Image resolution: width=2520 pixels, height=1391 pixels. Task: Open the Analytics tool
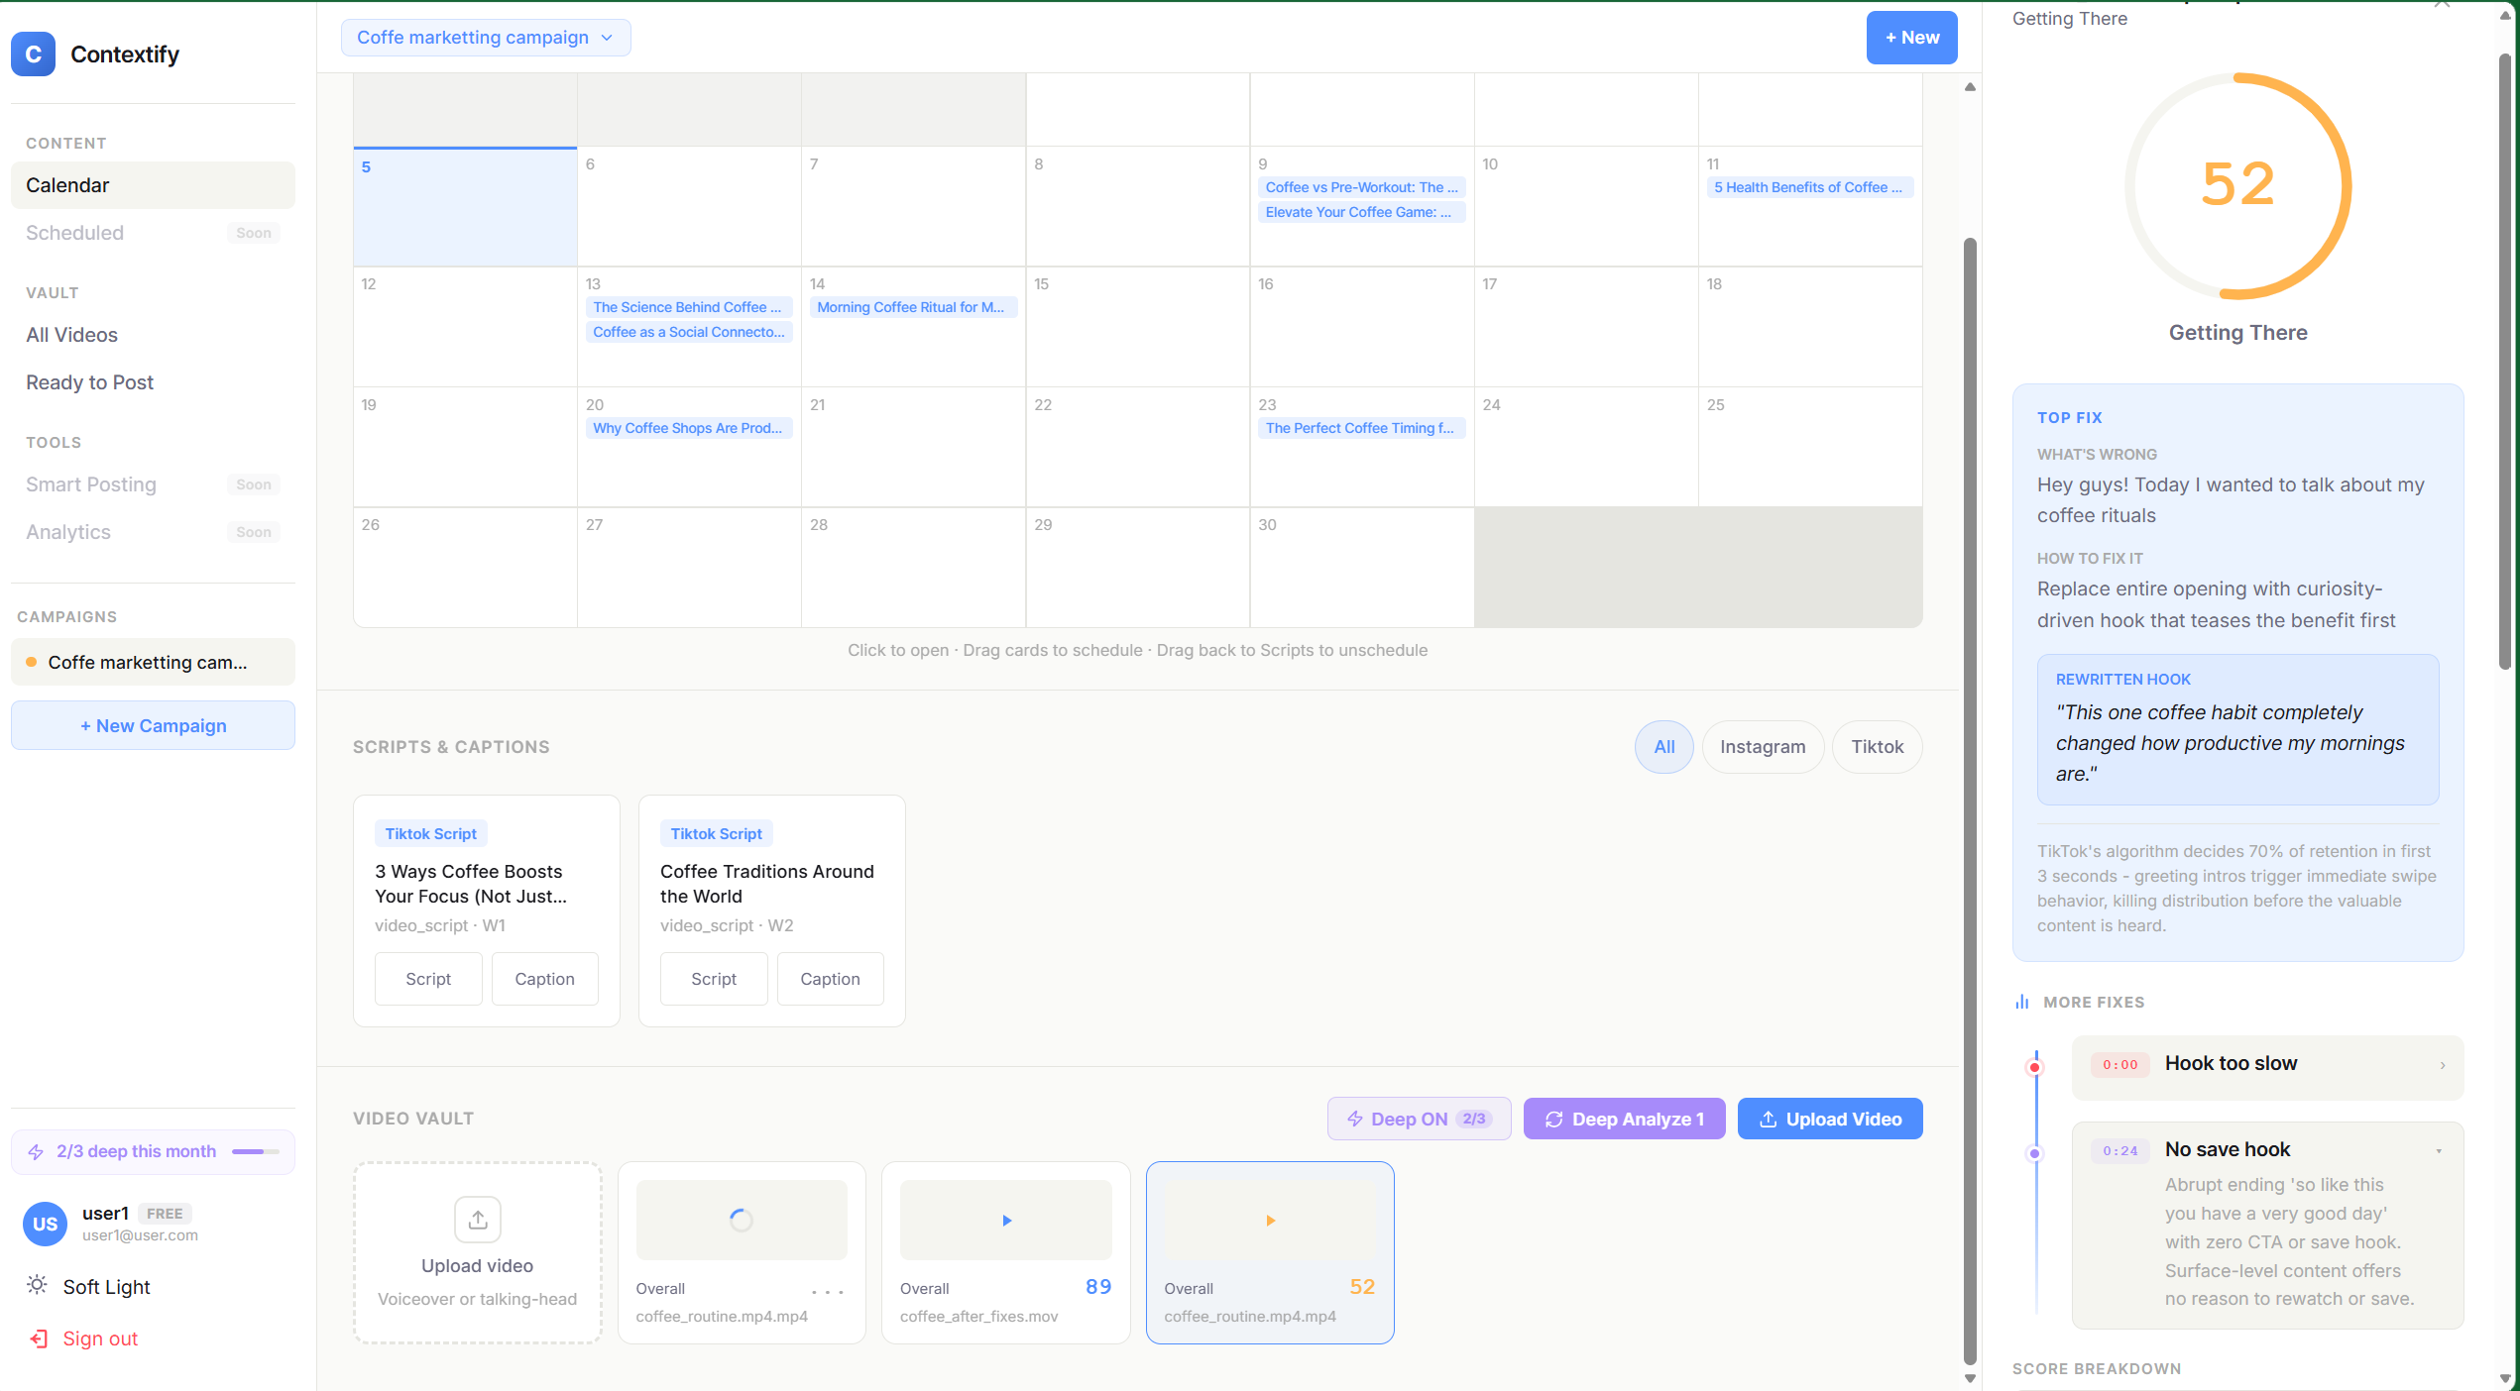tap(67, 532)
